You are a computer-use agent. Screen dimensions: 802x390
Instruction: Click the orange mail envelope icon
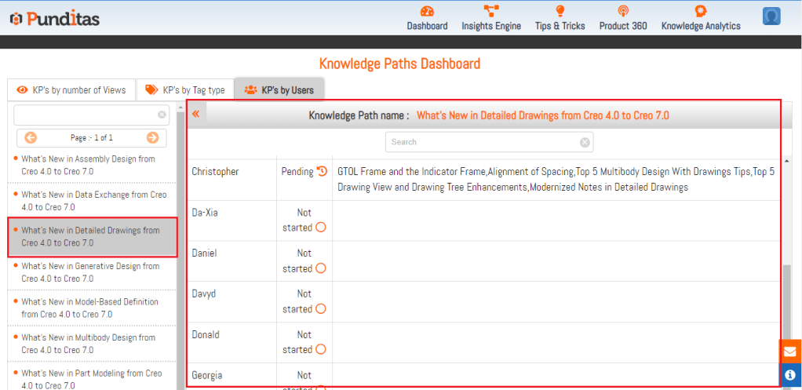790,351
